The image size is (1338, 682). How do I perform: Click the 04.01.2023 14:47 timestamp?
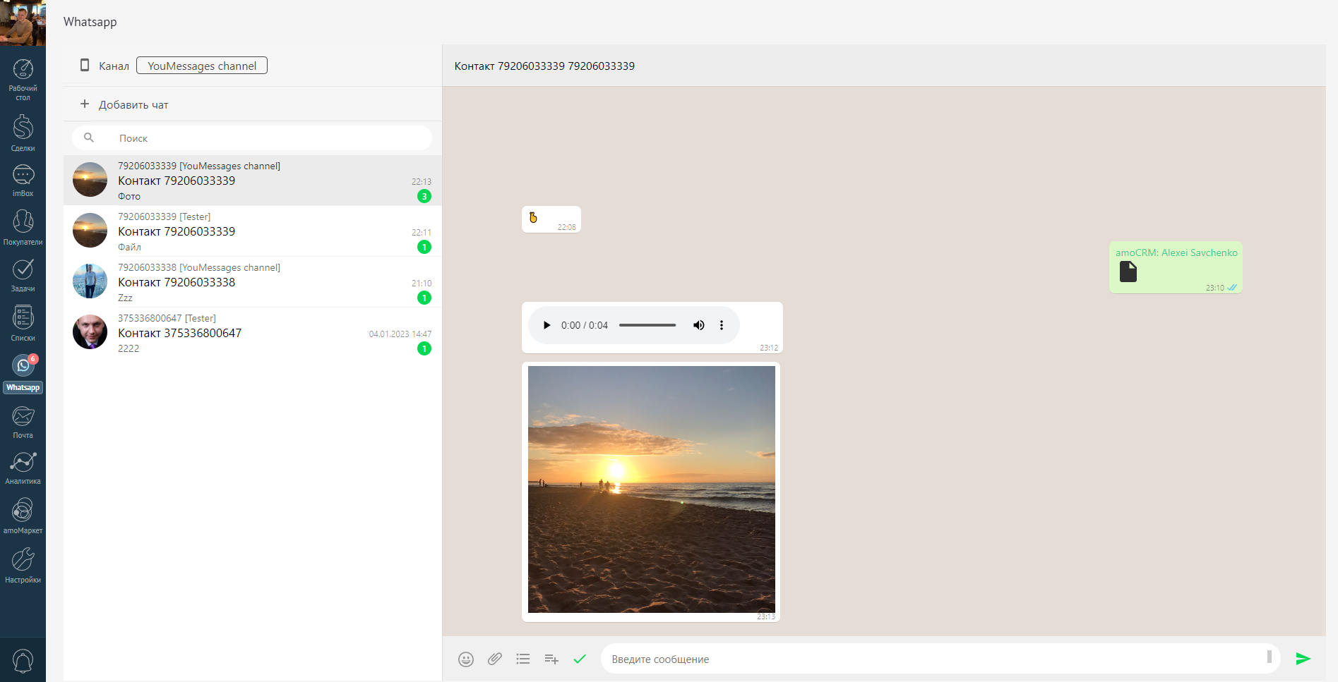tap(400, 334)
